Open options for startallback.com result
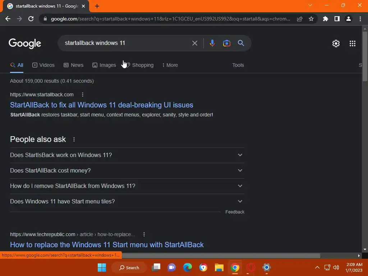Image resolution: width=368 pixels, height=276 pixels. pyautogui.click(x=82, y=95)
